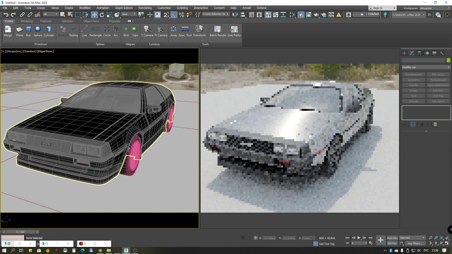Click the Merge icon in ribbon

(x=8, y=31)
